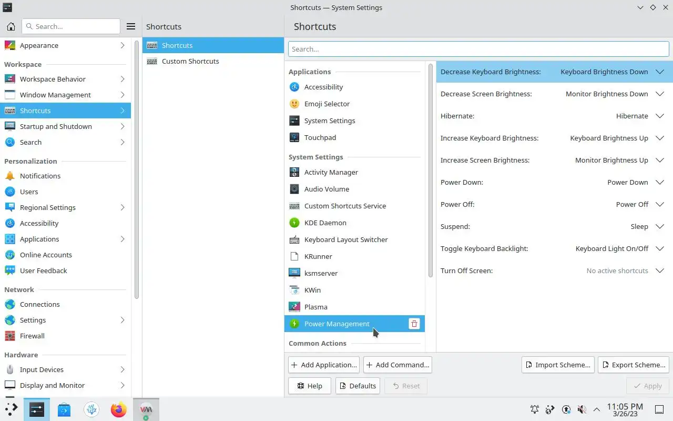Click the Window Management icon
The image size is (673, 421).
[x=10, y=95]
